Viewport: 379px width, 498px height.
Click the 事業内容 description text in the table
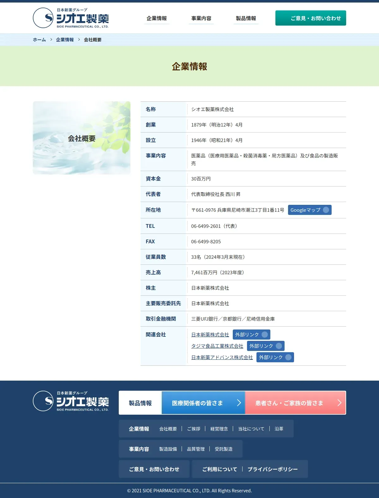tap(265, 159)
